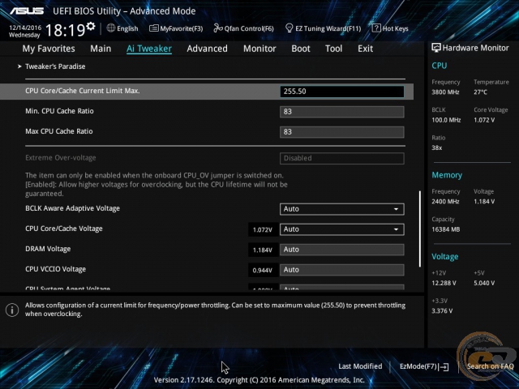519x389 pixels.
Task: Click the settings gear next to the clock
Action: pos(90,26)
